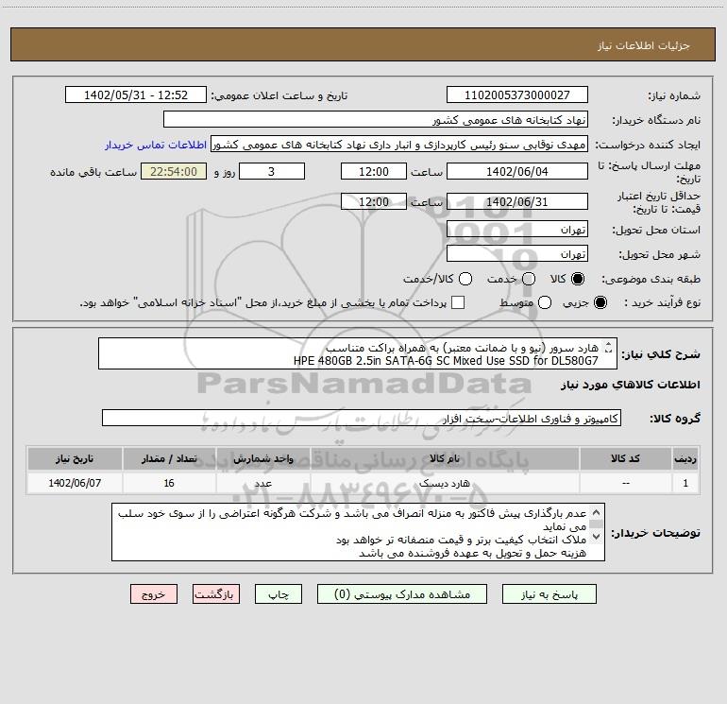This screenshot has height=704, width=727.
Task: Click the unit cell عدد
Action: click(262, 483)
